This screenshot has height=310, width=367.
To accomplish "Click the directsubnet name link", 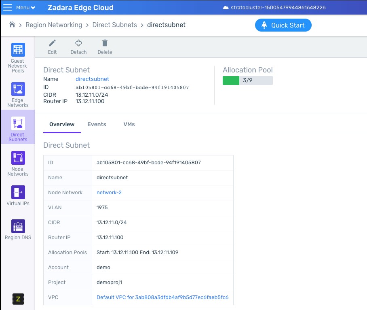I will point(92,79).
